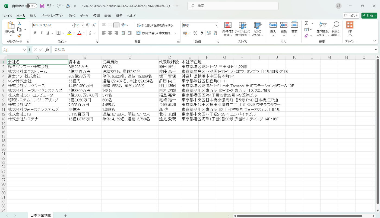Expand the Name Box dropdown arrow
380x218 pixels.
[x=24, y=50]
